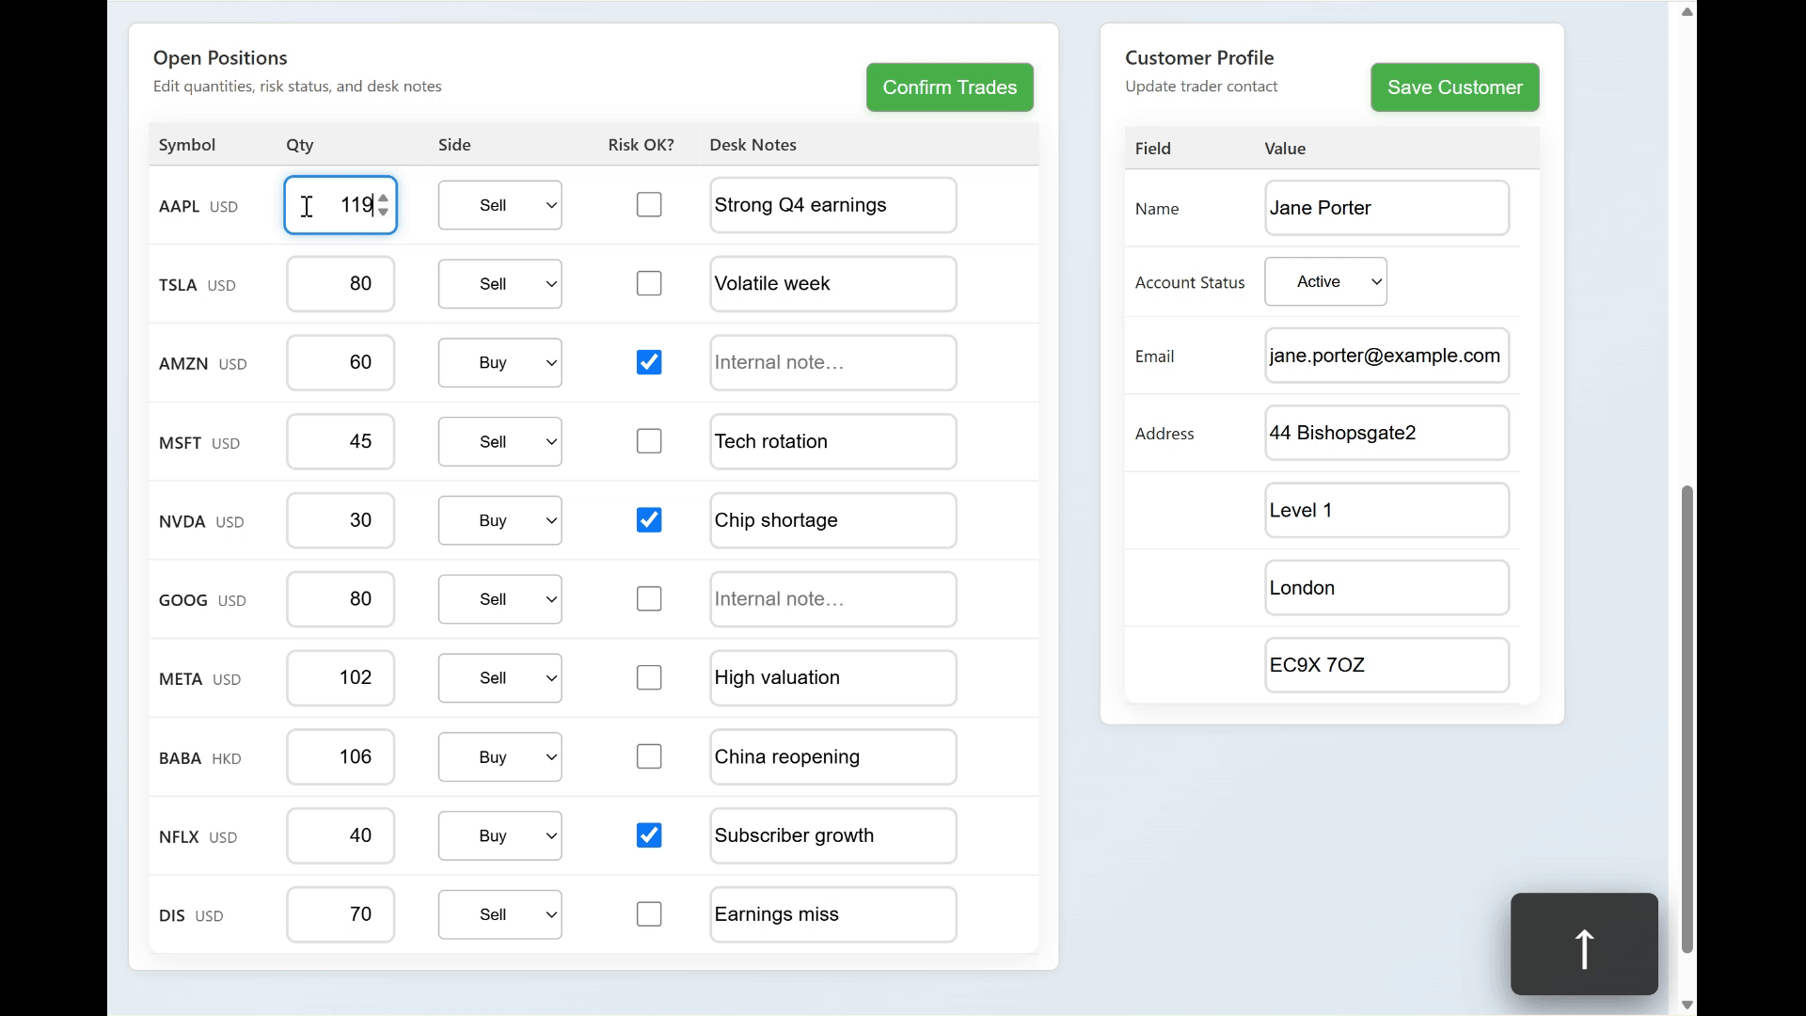Image resolution: width=1806 pixels, height=1016 pixels.
Task: Click the Email input field
Action: coord(1386,356)
